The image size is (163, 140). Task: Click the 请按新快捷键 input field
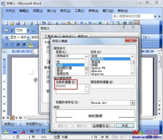pyautogui.click(x=112, y=86)
